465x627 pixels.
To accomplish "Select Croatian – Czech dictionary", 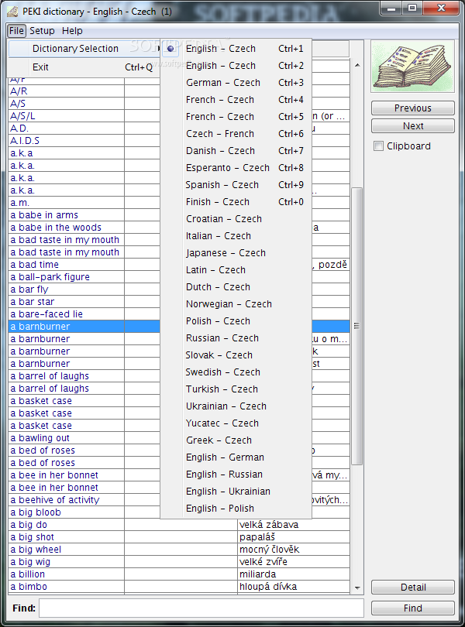I will click(x=236, y=219).
